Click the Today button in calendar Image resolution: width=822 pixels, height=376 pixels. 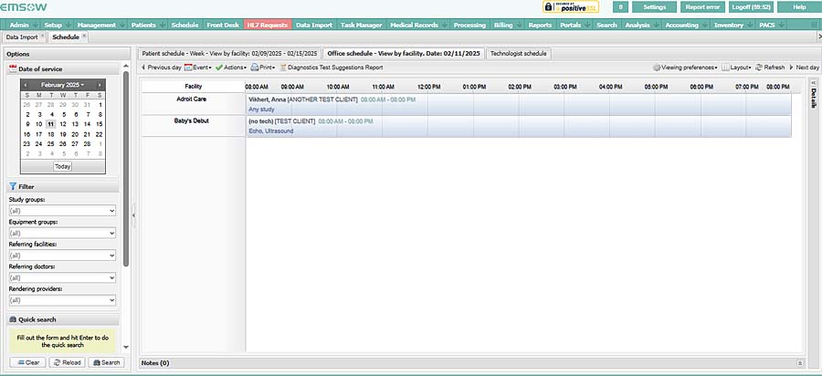click(x=62, y=166)
